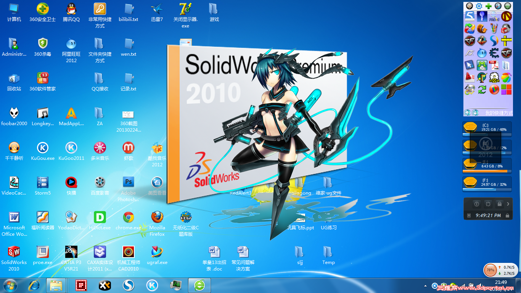Launch ugraf.exe desktop shortcut
The height and width of the screenshot is (293, 521).
pos(157,252)
